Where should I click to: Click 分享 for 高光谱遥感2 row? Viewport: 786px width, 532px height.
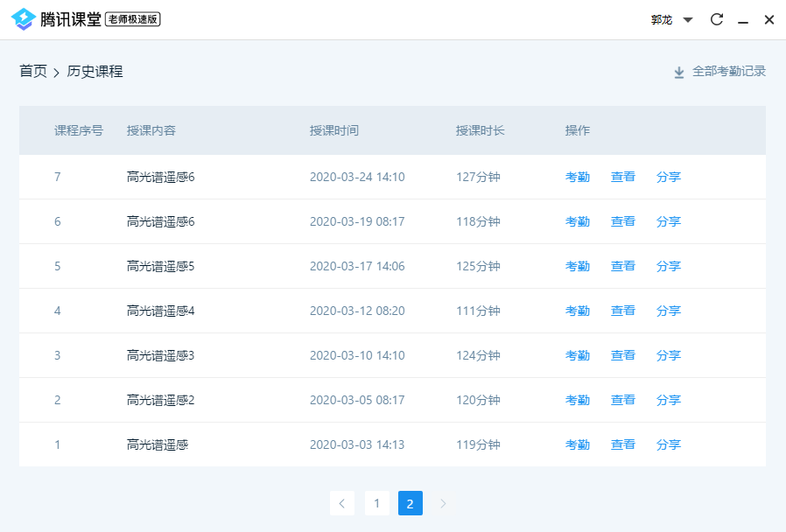[x=668, y=400]
